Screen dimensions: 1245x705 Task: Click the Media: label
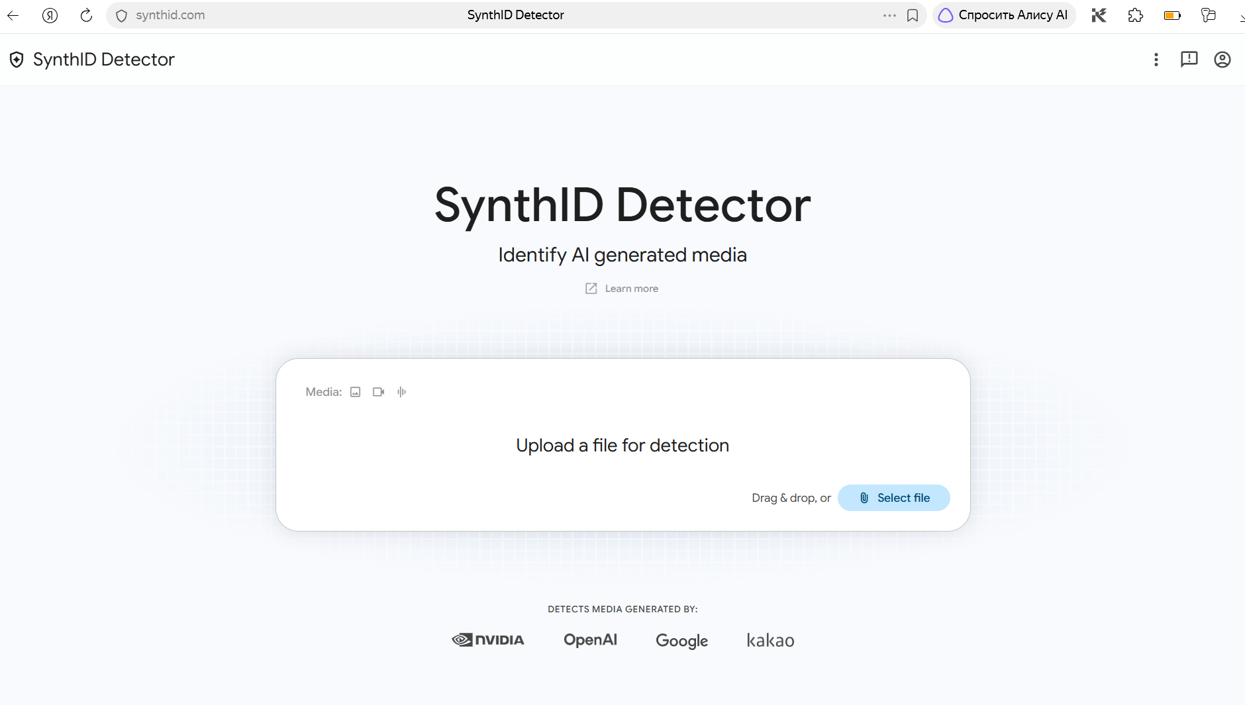pyautogui.click(x=324, y=392)
